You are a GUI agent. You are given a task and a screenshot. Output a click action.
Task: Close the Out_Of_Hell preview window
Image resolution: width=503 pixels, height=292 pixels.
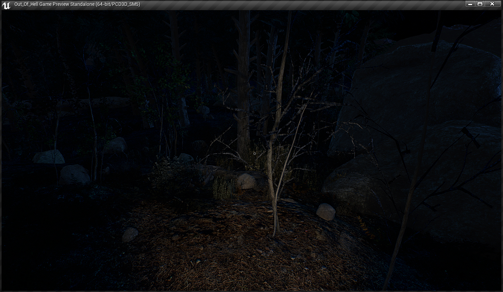492,4
